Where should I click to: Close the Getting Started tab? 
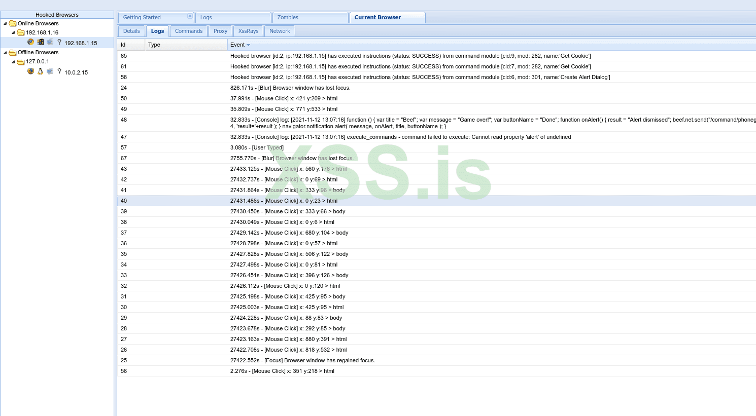click(x=190, y=16)
